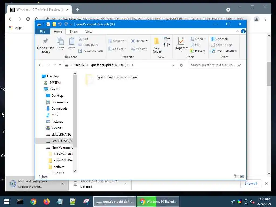Viewport: 276px width, 207px height.
Task: Open a new Chrome tab
Action: click(x=78, y=10)
